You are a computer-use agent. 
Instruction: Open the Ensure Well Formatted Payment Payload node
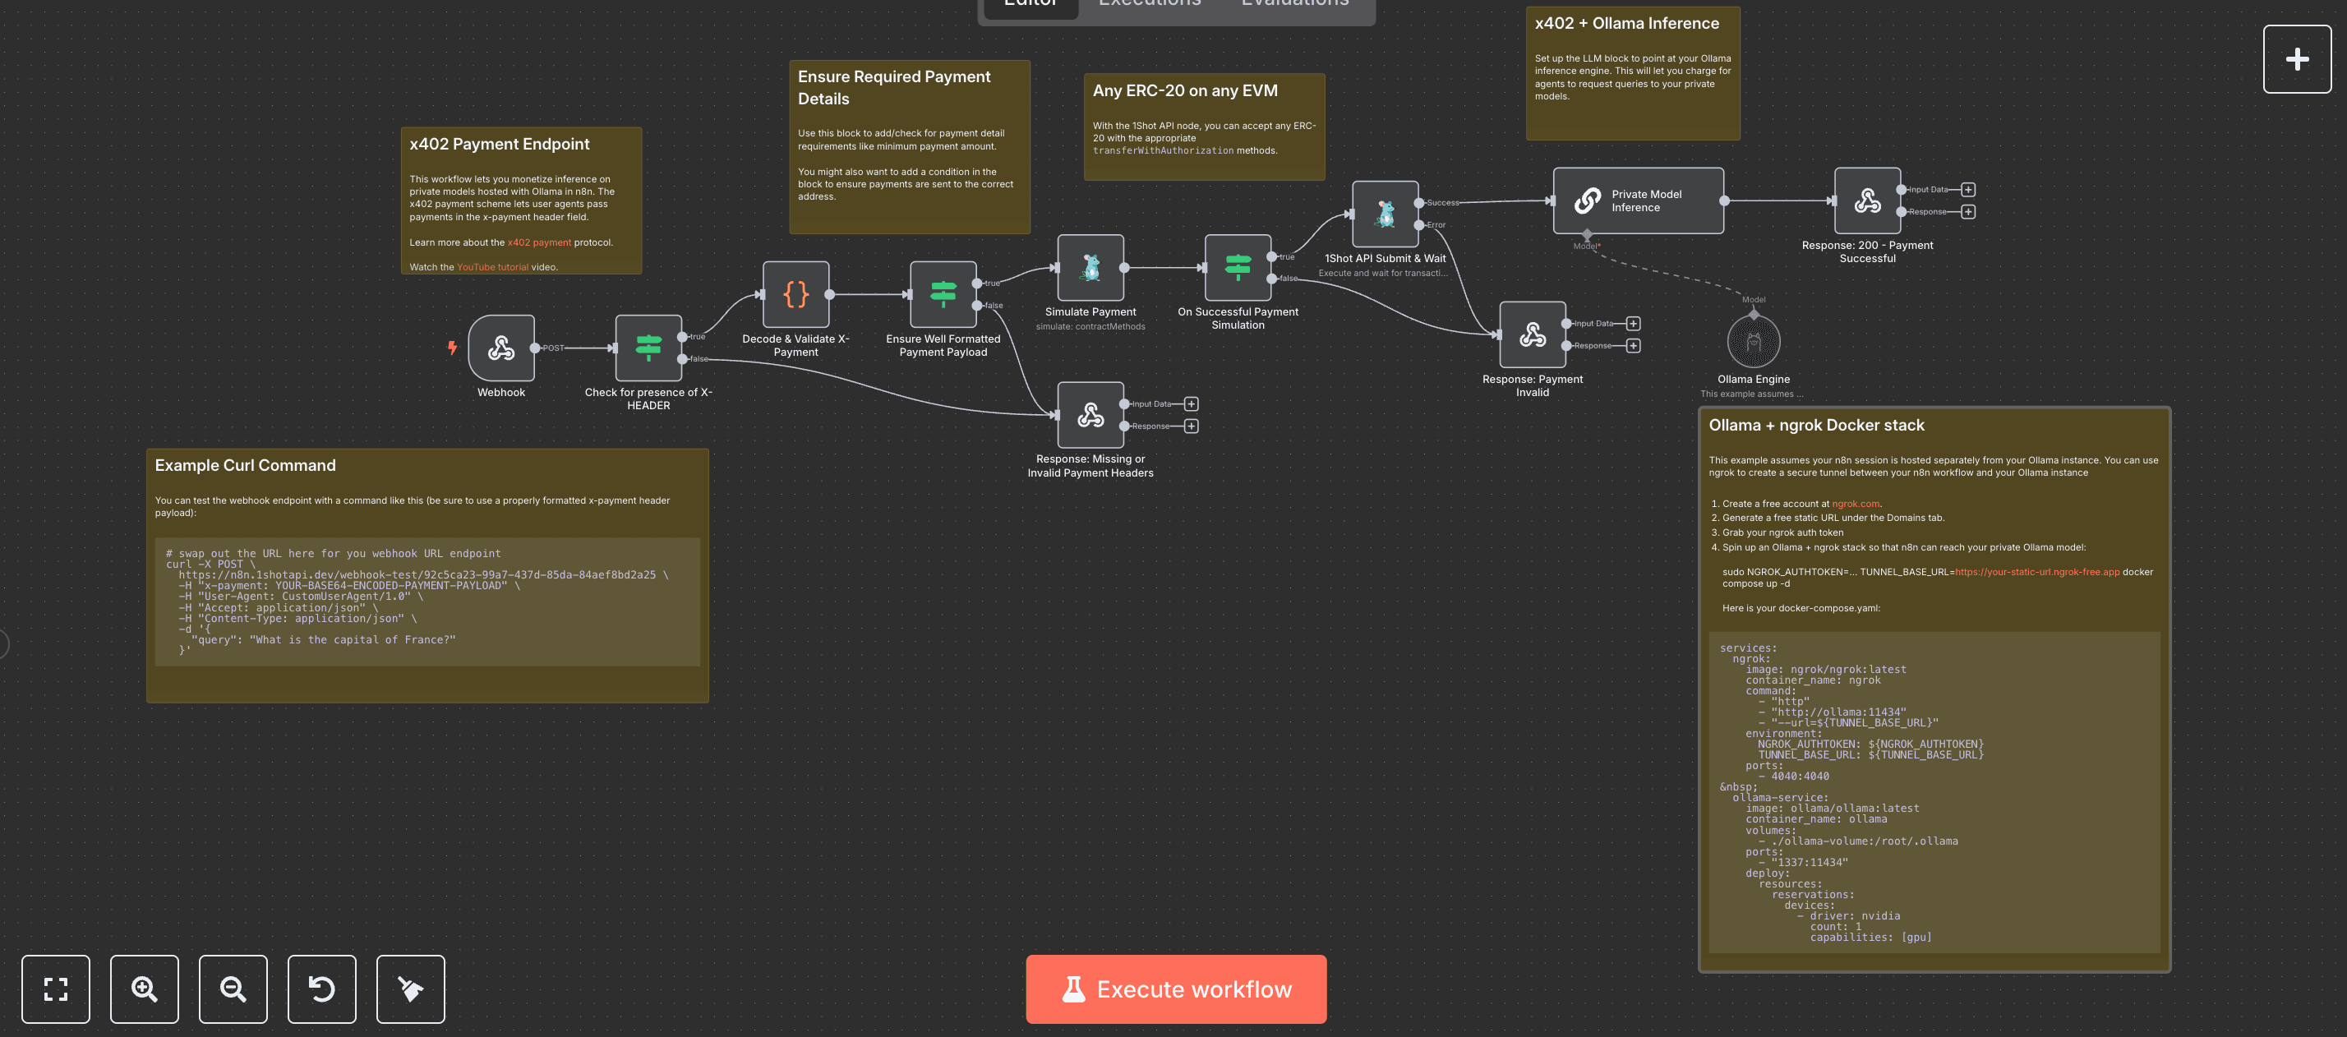[943, 294]
